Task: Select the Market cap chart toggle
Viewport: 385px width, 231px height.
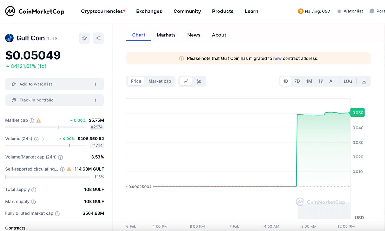Action: pos(160,81)
